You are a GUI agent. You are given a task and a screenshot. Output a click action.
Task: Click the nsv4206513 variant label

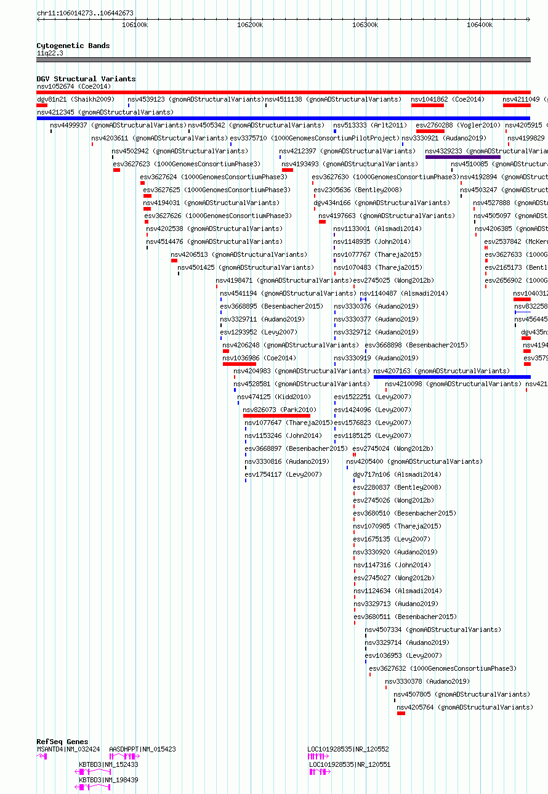[239, 254]
